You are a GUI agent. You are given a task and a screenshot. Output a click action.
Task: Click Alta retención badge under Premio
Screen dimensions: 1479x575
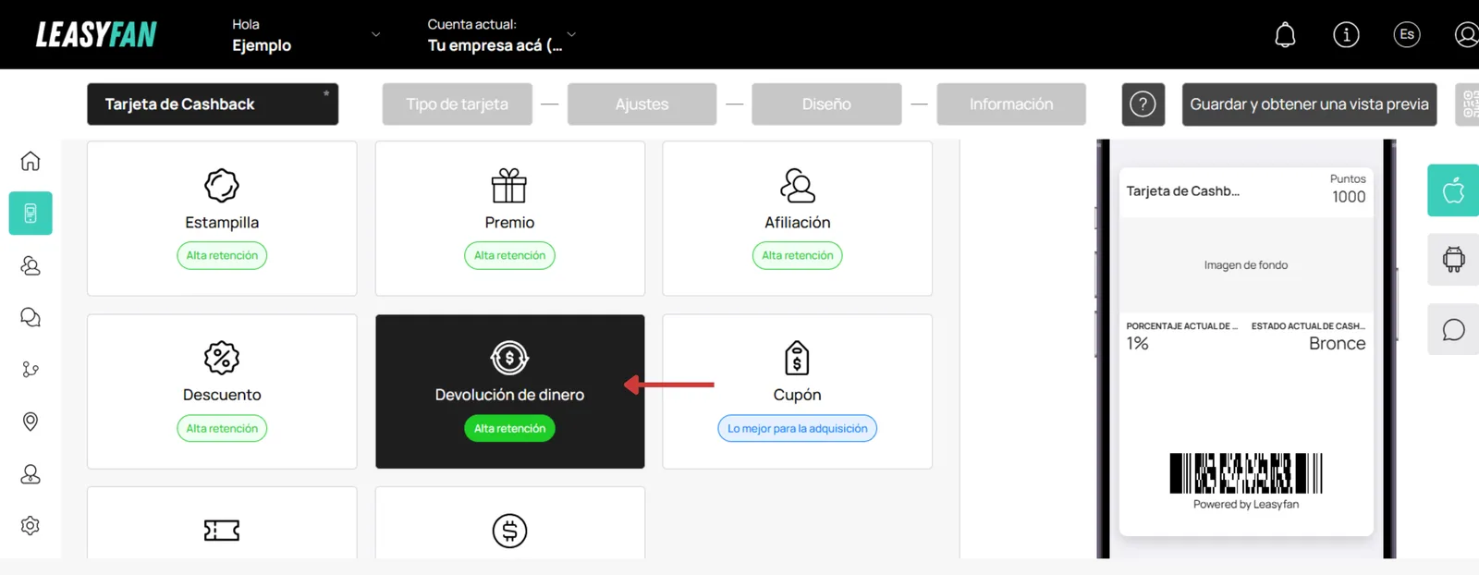(509, 256)
